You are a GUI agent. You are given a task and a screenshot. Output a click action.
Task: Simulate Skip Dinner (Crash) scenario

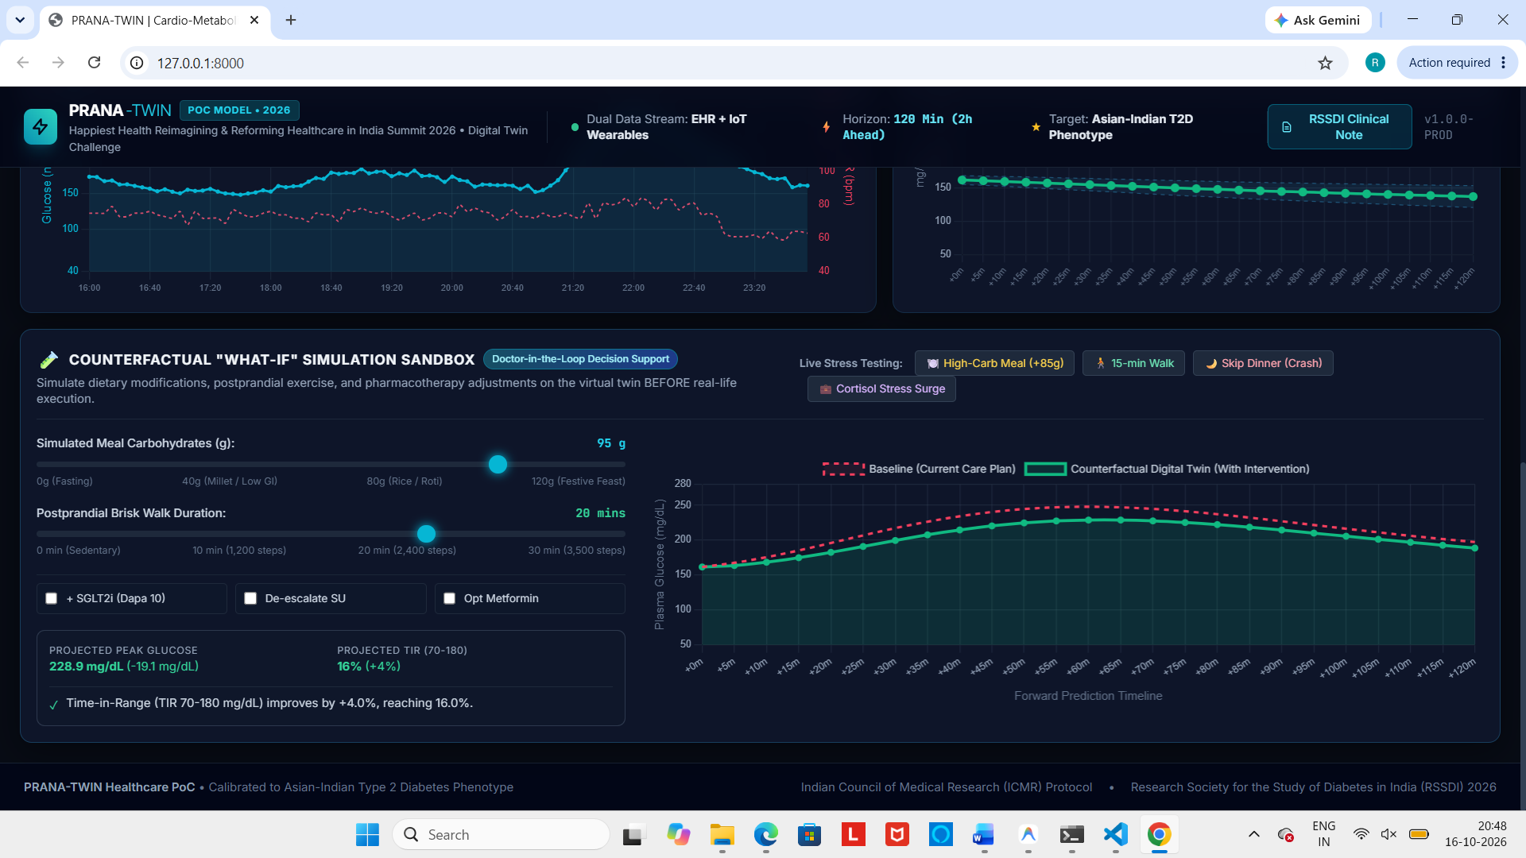[1263, 363]
